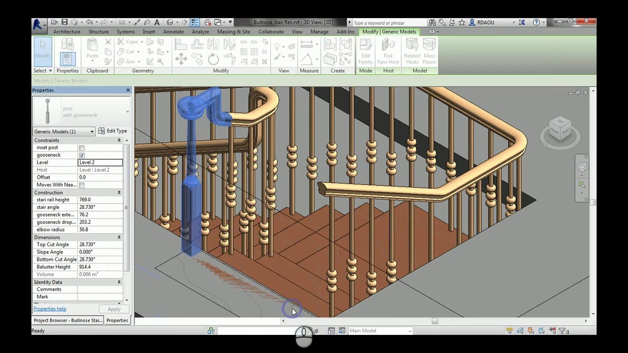Select the Offset tool in Modify panel

(x=197, y=44)
